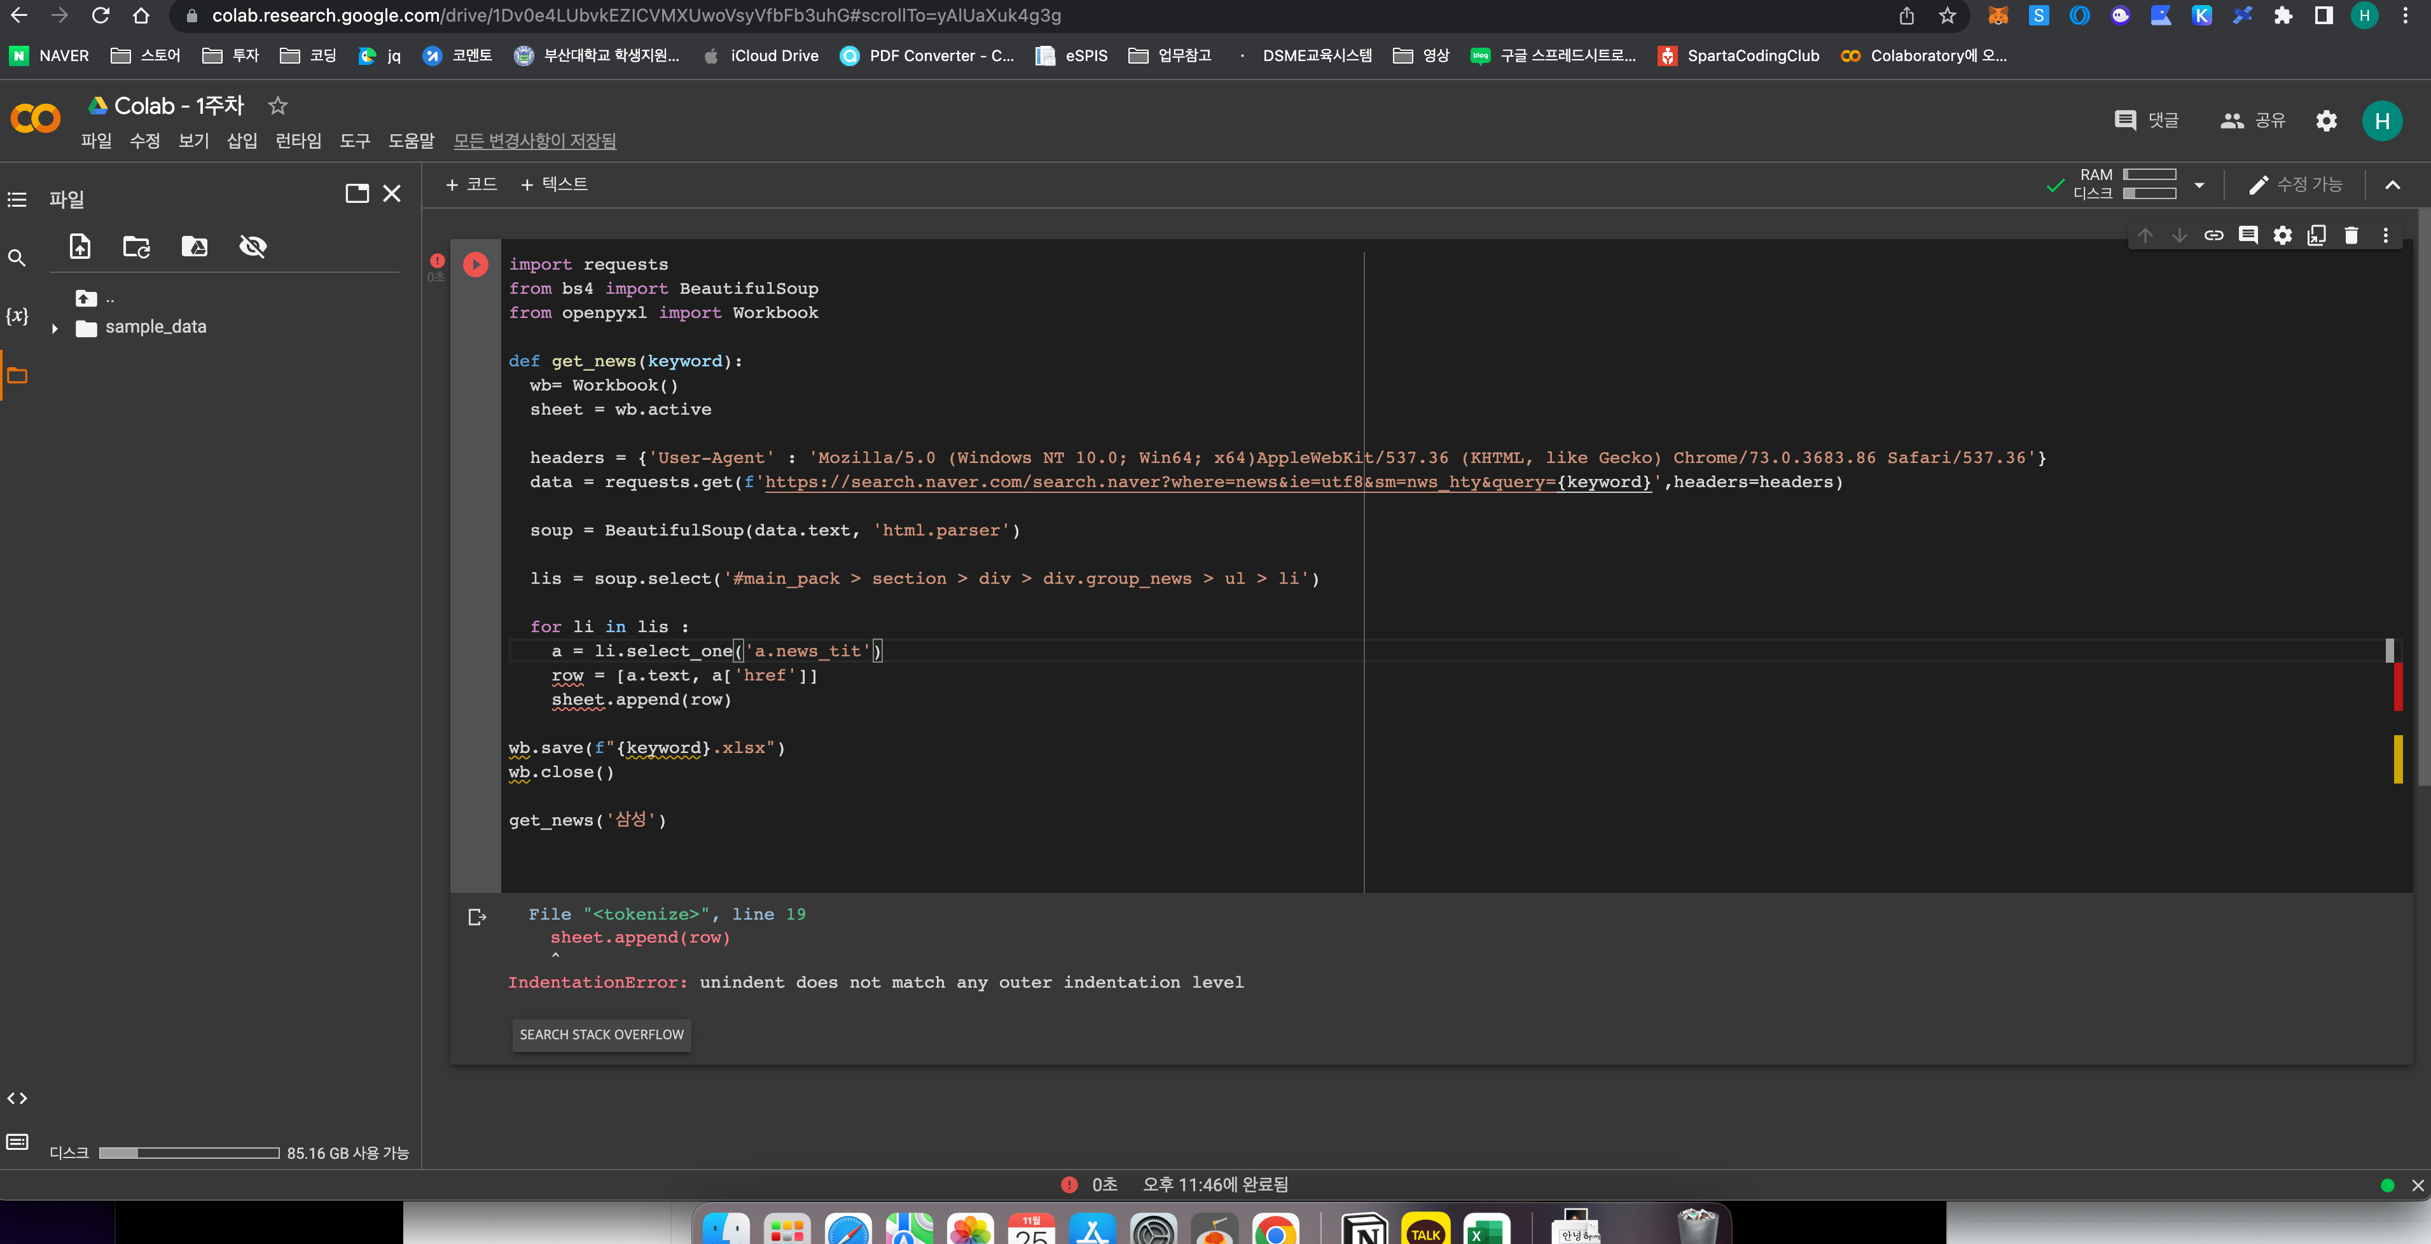The image size is (2431, 1244).
Task: Open the 도움말 menu
Action: coord(412,141)
